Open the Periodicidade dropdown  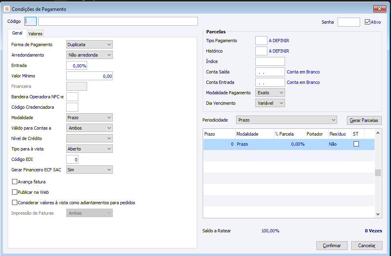tap(287, 120)
